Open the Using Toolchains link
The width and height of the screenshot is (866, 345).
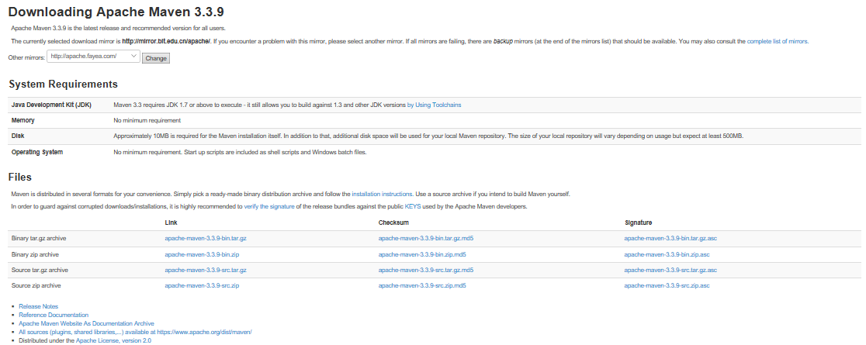(434, 105)
